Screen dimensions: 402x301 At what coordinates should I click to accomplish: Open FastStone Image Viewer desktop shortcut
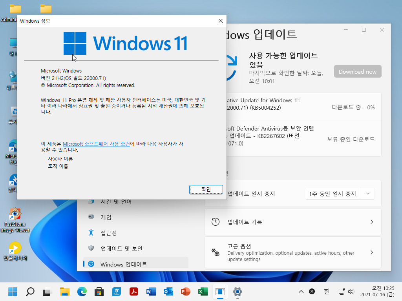click(x=15, y=220)
